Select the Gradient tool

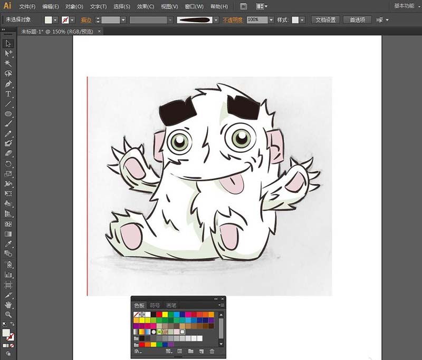point(8,234)
